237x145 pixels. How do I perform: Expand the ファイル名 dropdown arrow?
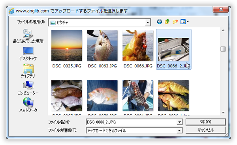pyautogui.click(x=179, y=122)
